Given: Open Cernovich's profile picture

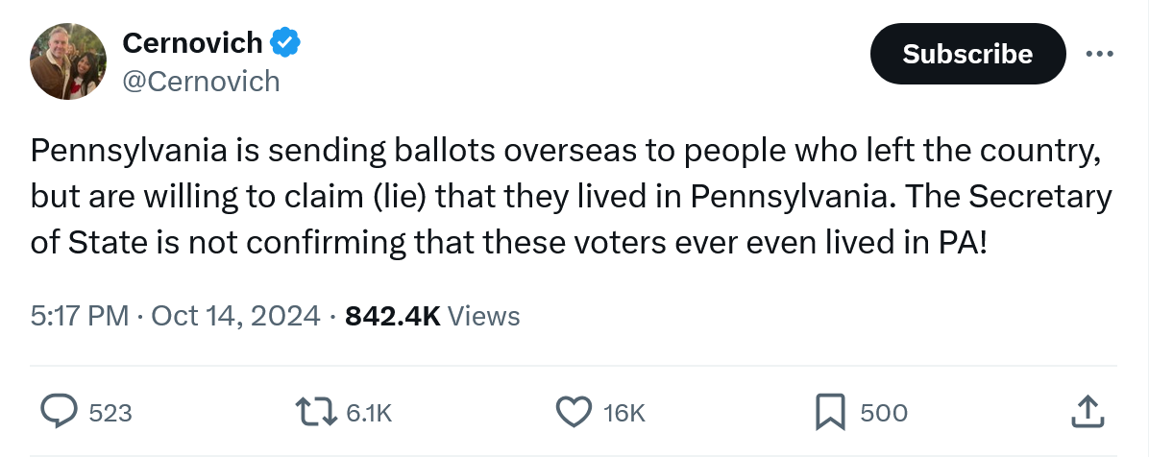Looking at the screenshot, I should [x=68, y=61].
